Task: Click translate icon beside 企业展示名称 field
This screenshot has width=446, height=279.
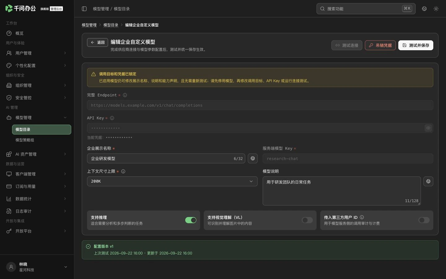Action: (x=253, y=158)
